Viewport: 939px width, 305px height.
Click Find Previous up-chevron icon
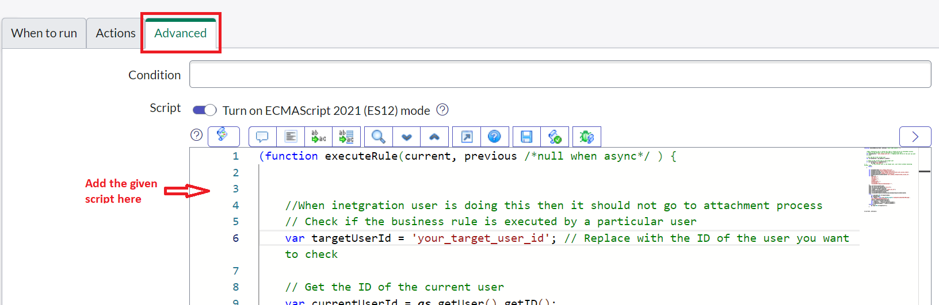434,137
